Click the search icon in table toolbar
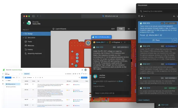Image resolution: width=178 pixels, height=108 pixels. point(79,78)
